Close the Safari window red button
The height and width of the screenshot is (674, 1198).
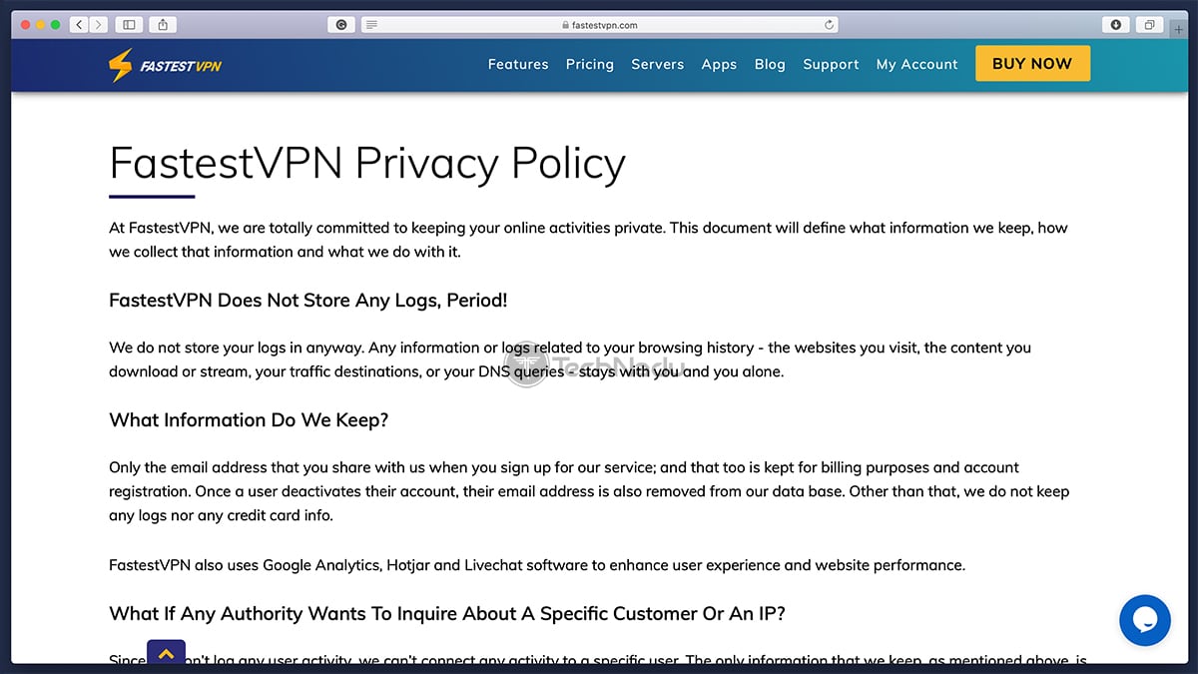tap(24, 24)
